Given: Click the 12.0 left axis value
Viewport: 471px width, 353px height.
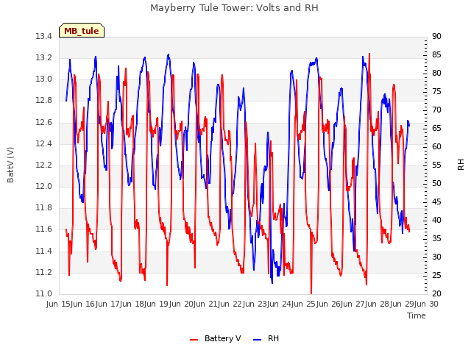Looking at the screenshot, I should tap(44, 187).
